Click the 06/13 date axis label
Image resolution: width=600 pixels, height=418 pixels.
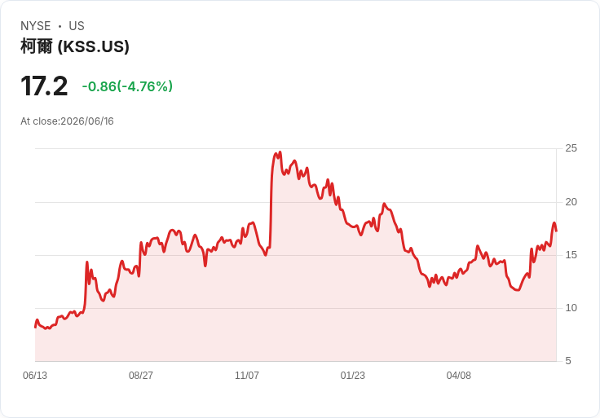pyautogui.click(x=35, y=376)
